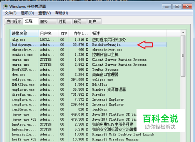Switch to the 服务 tab
The width and height of the screenshot is (195, 142).
coord(48,21)
